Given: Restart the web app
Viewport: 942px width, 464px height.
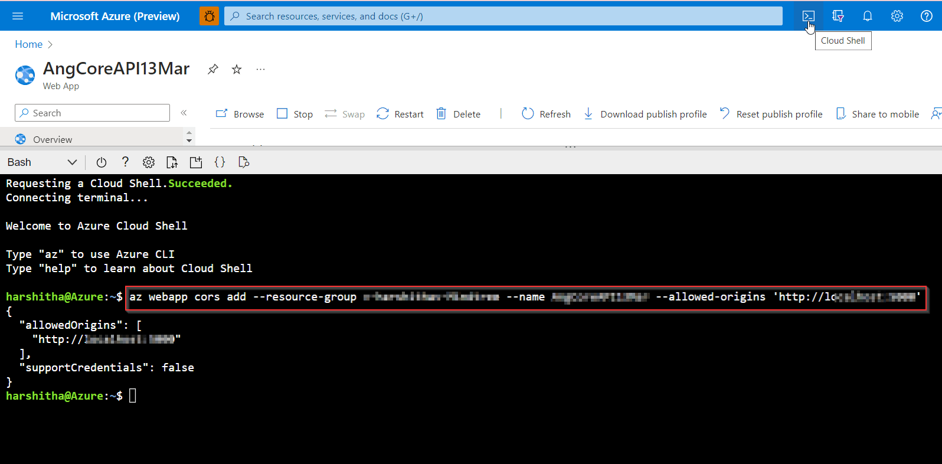Looking at the screenshot, I should 400,114.
